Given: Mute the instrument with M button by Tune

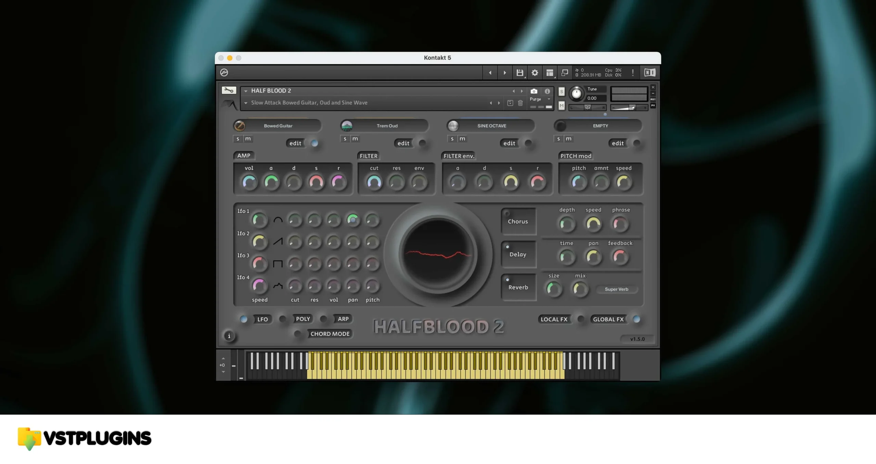Looking at the screenshot, I should click(x=562, y=106).
